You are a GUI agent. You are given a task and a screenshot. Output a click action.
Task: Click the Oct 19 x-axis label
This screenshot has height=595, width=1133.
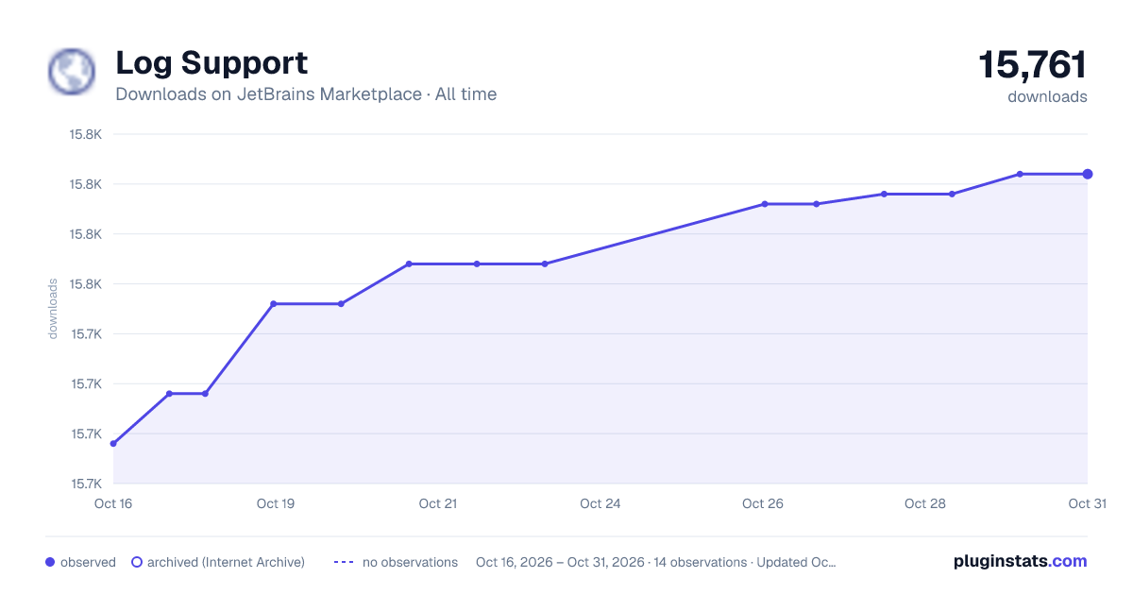[x=276, y=503]
